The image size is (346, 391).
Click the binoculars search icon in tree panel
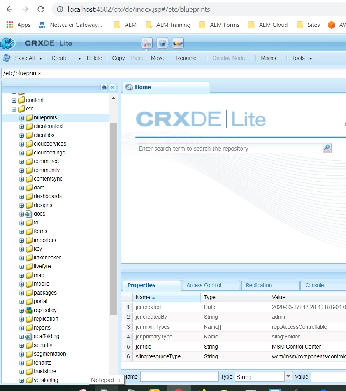[104, 87]
